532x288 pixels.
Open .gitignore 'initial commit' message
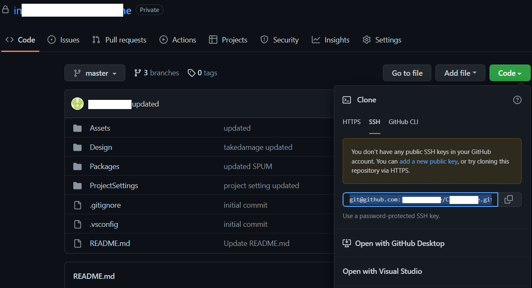click(246, 205)
